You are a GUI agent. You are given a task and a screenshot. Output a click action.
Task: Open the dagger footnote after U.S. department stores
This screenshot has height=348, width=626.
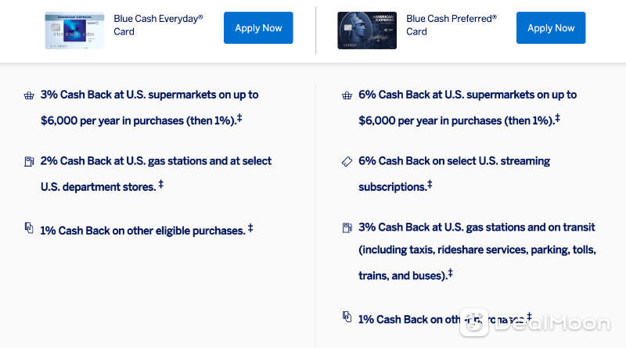point(161,184)
